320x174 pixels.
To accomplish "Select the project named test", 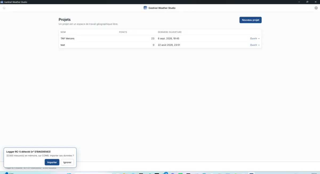I will tap(63, 45).
